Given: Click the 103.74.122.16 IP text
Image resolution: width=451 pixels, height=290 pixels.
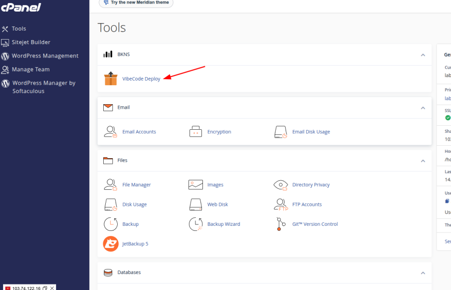Looking at the screenshot, I should pyautogui.click(x=27, y=288).
